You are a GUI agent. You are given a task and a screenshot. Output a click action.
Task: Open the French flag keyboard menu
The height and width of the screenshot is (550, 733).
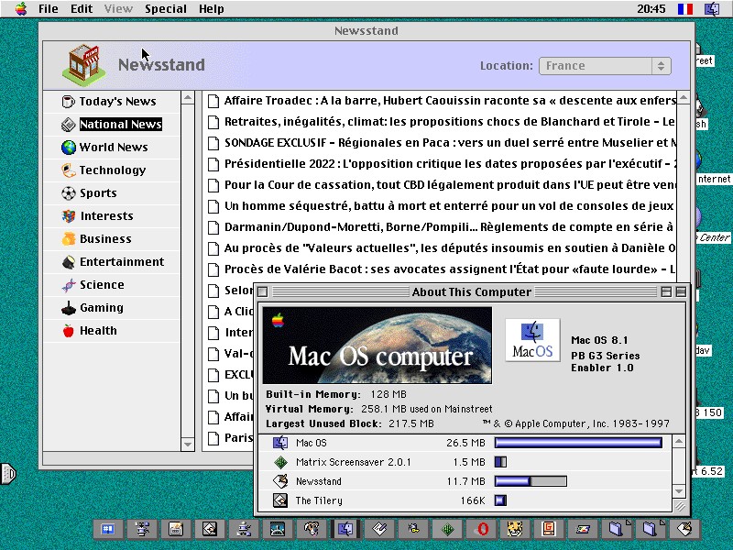pyautogui.click(x=684, y=9)
